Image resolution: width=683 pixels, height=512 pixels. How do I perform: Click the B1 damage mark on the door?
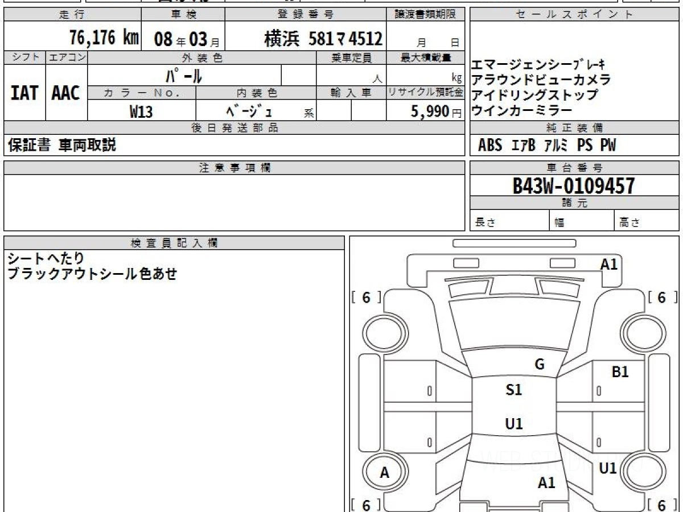pyautogui.click(x=620, y=372)
